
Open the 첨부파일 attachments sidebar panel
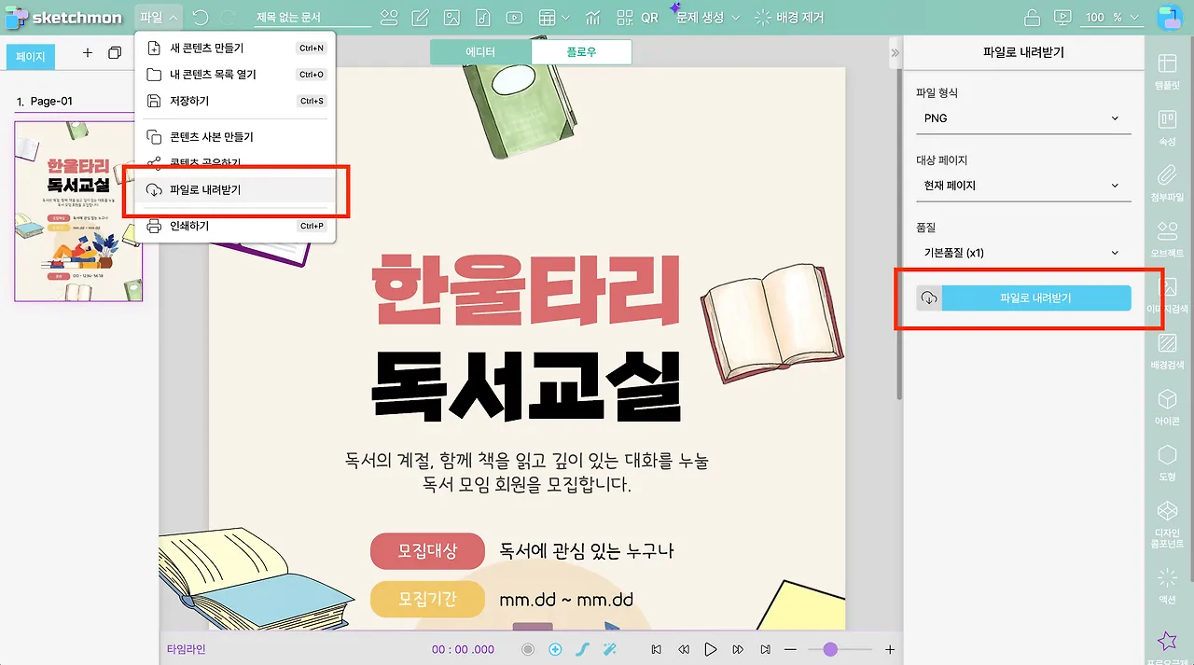[1167, 184]
